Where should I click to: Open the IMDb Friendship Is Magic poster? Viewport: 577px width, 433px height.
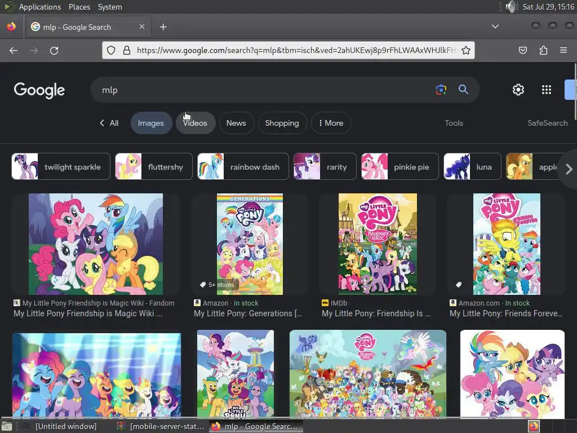[378, 244]
